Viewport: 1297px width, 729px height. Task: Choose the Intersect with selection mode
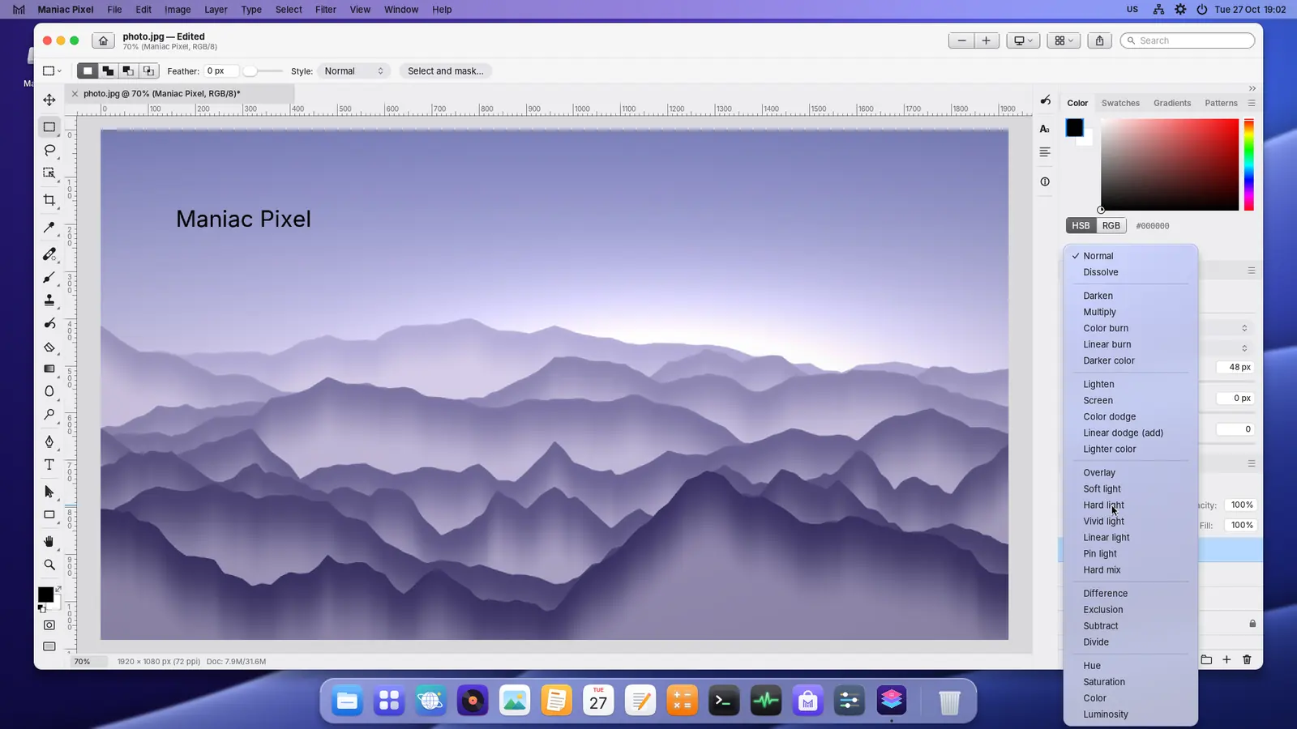tap(148, 71)
